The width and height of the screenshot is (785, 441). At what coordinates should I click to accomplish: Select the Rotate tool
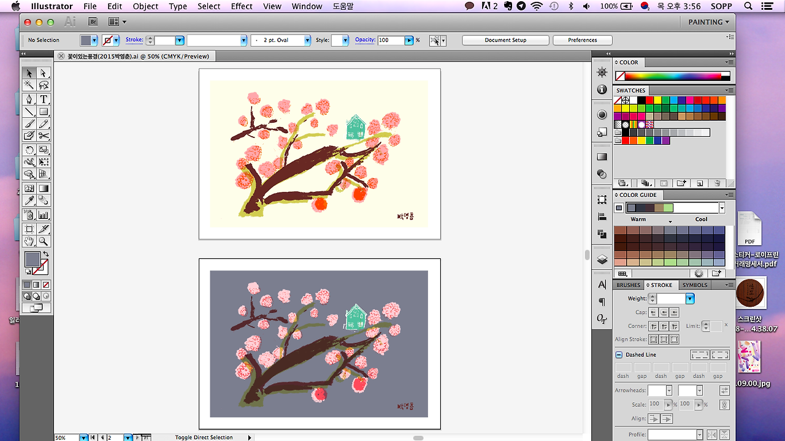point(29,150)
